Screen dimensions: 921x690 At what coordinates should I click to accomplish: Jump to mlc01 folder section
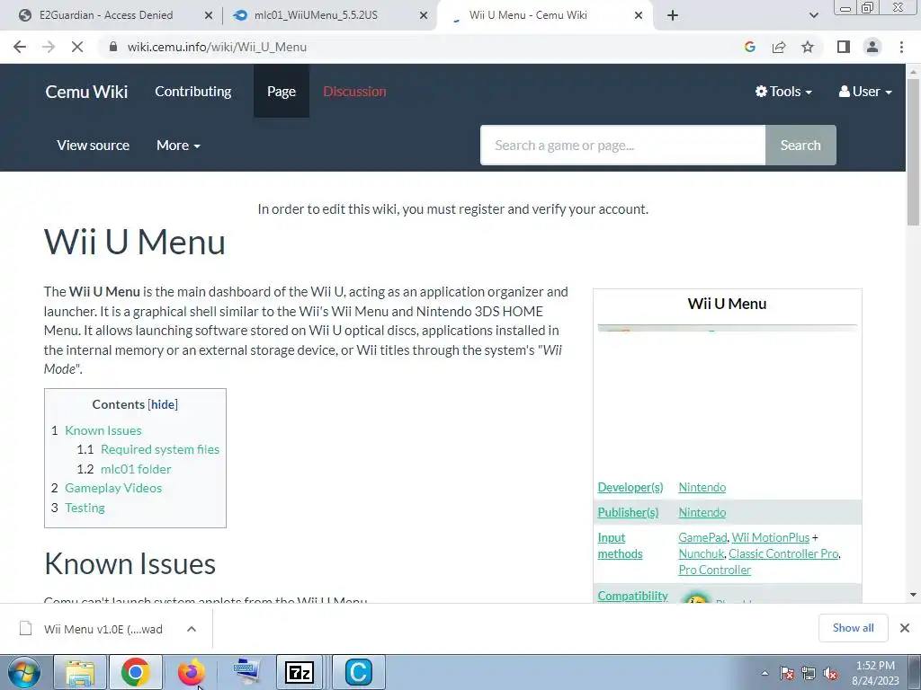[x=136, y=469]
